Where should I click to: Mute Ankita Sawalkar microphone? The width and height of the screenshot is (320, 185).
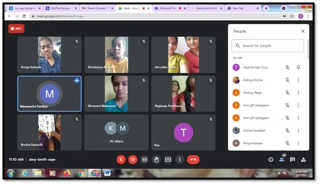(287, 130)
